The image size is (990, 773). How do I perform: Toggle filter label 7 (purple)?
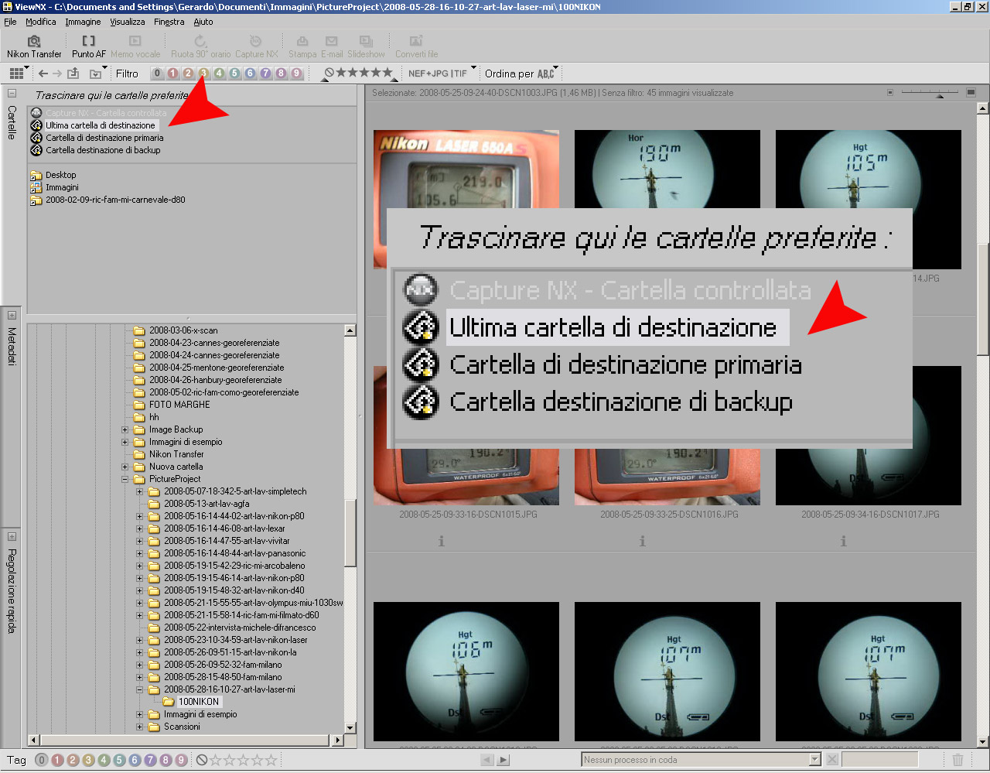click(265, 74)
